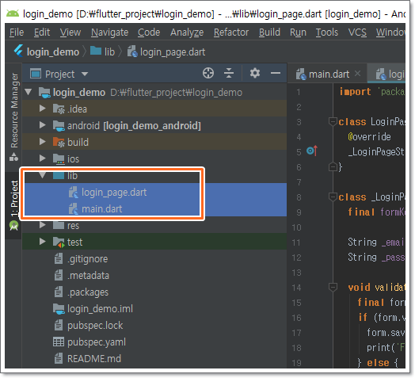Image resolution: width=415 pixels, height=378 pixels.
Task: Click line number 10 in the gutter
Action: [x=296, y=227]
